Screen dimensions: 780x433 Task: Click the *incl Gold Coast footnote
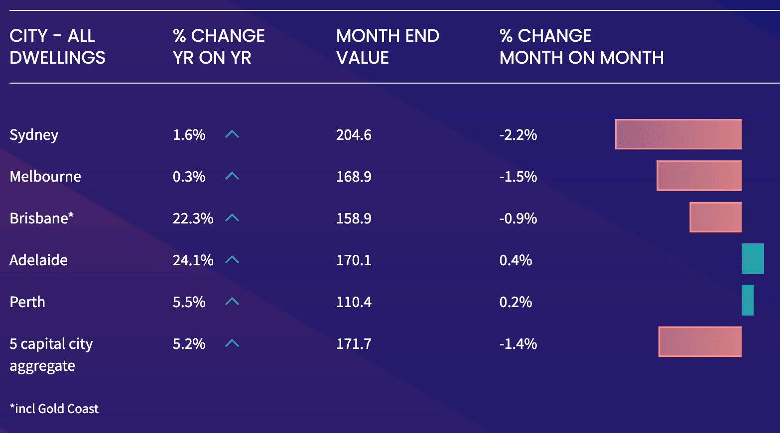point(54,409)
